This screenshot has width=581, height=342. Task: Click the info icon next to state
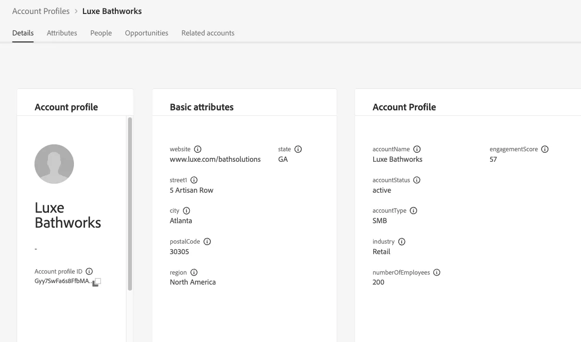point(298,149)
